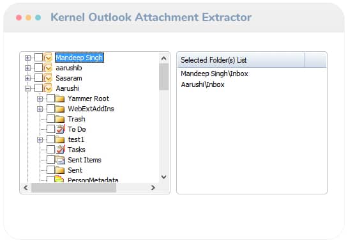The image size is (348, 243).
Task: Tick the test1 folder checkbox
Action: click(50, 139)
